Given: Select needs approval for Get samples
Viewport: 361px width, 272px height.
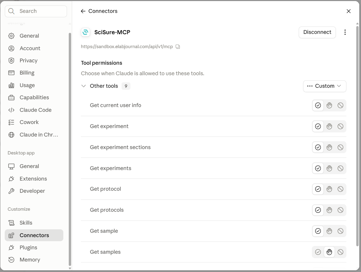Looking at the screenshot, I should 329,252.
